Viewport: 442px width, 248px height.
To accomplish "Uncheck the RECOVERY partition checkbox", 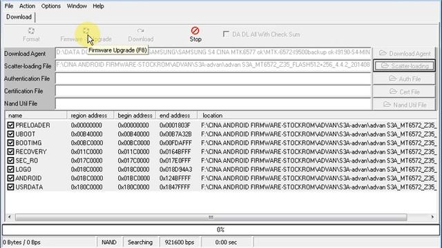I will [11, 152].
